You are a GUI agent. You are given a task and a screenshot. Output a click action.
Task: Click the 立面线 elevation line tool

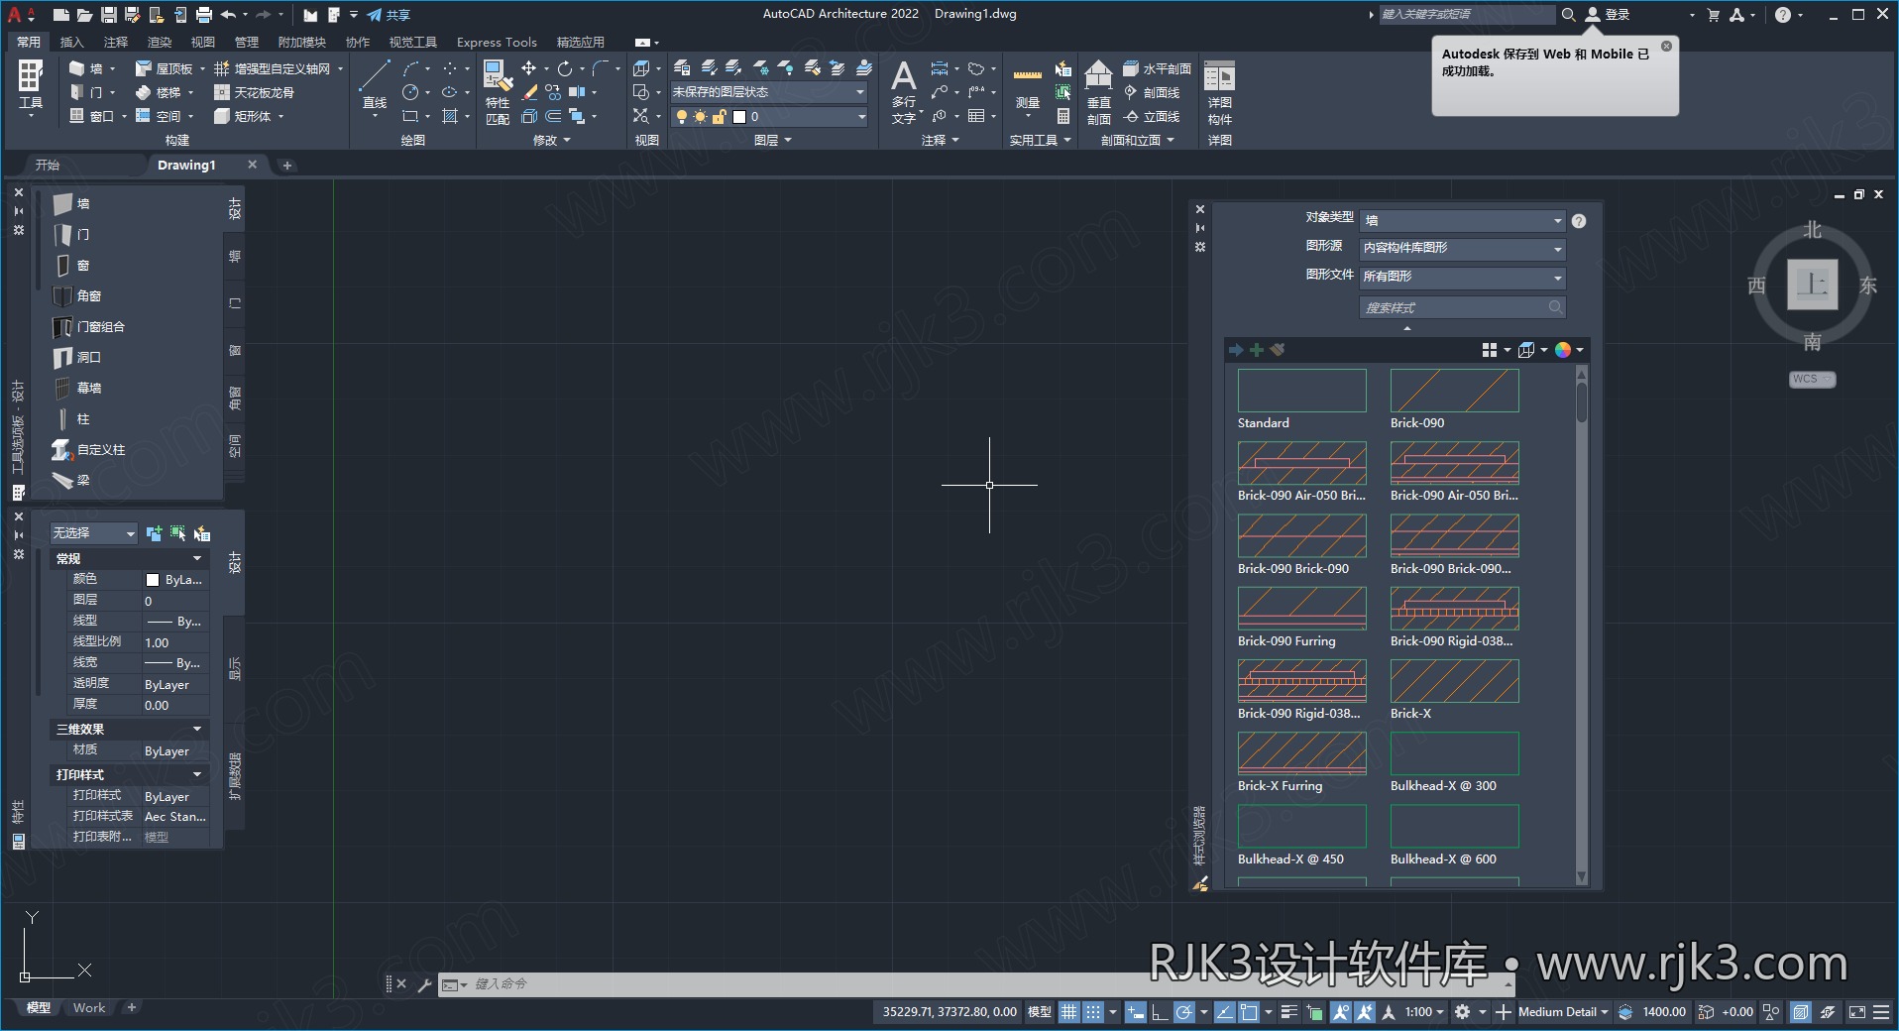1153,116
